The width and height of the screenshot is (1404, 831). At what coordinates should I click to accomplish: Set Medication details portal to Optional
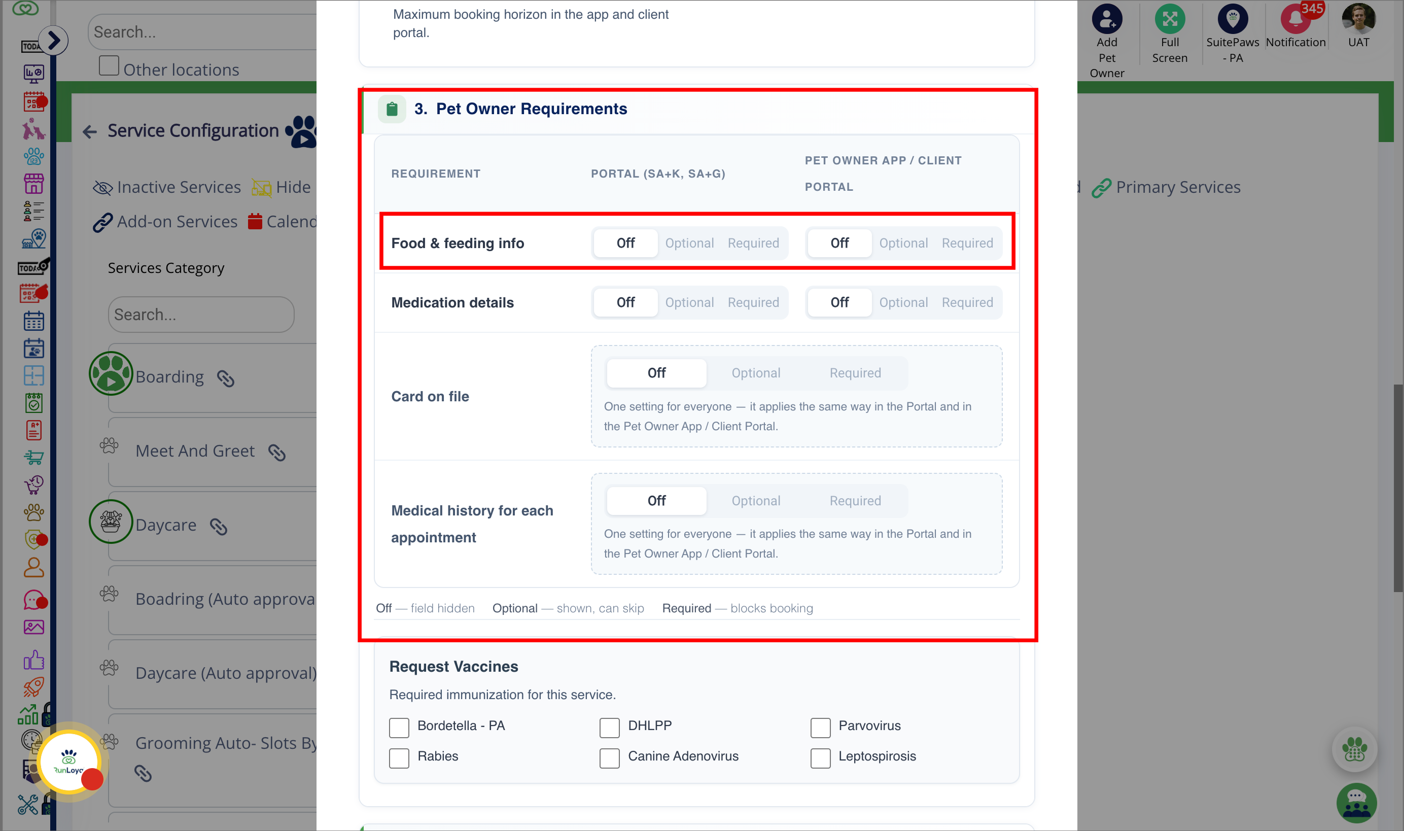pyautogui.click(x=689, y=302)
